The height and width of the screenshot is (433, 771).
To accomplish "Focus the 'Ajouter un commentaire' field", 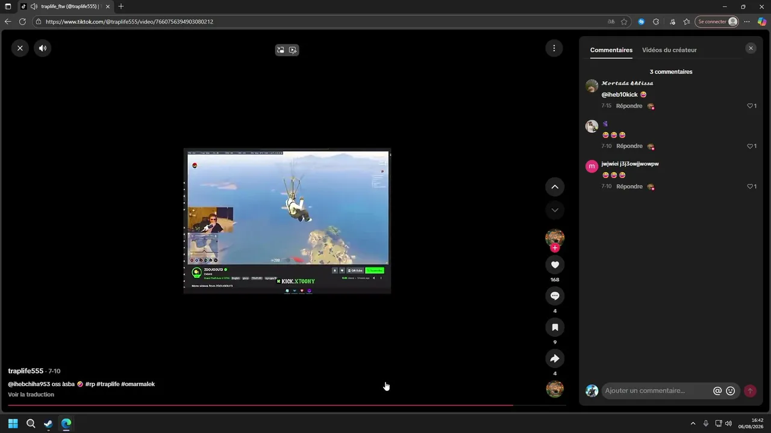I will [x=657, y=391].
